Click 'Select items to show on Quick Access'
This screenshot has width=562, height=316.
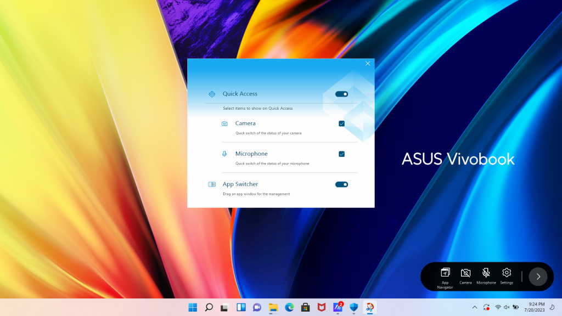[258, 108]
